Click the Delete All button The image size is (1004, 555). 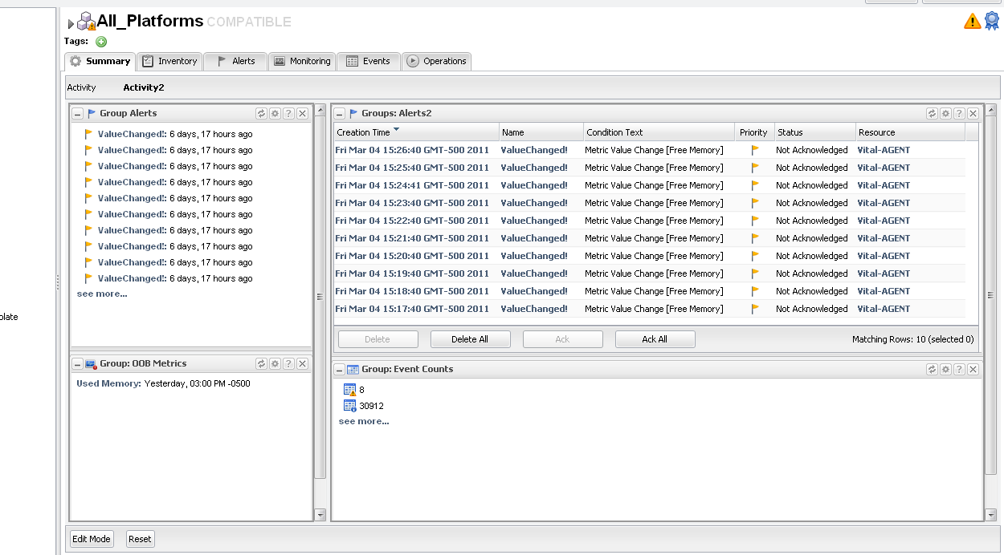point(470,339)
